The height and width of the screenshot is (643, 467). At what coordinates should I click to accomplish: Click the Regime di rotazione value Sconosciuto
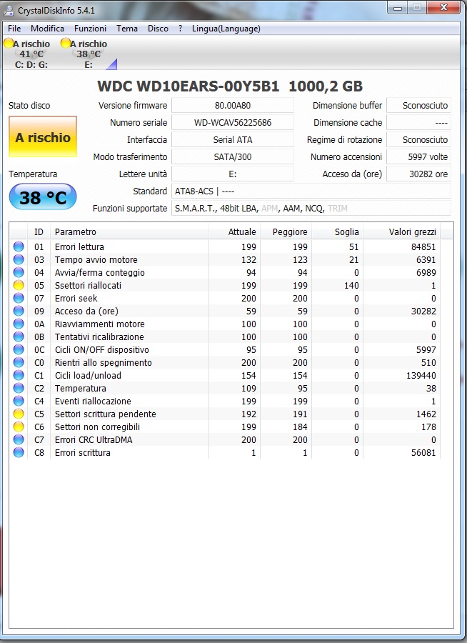tap(418, 139)
